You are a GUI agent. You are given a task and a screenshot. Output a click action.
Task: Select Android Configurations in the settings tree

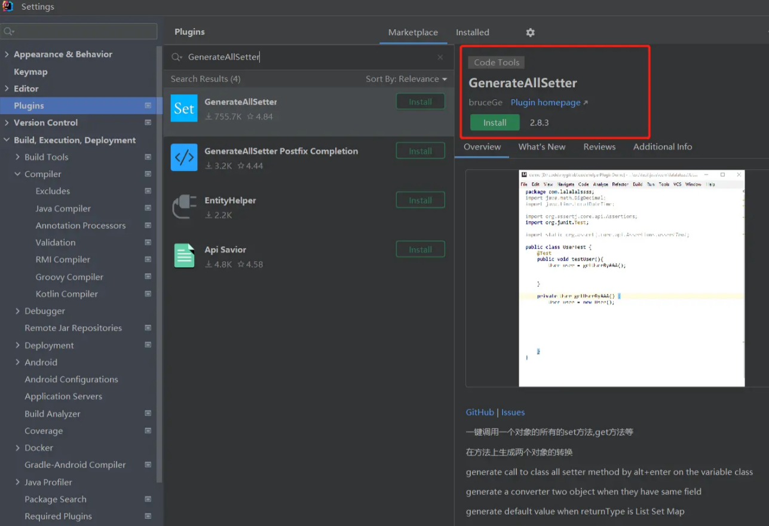[71, 380]
